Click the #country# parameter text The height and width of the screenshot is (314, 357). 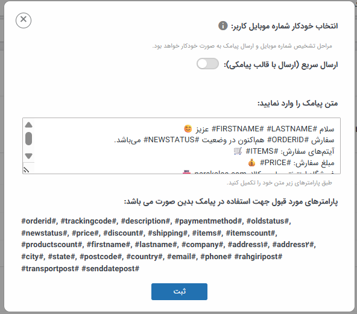pyautogui.click(x=145, y=257)
